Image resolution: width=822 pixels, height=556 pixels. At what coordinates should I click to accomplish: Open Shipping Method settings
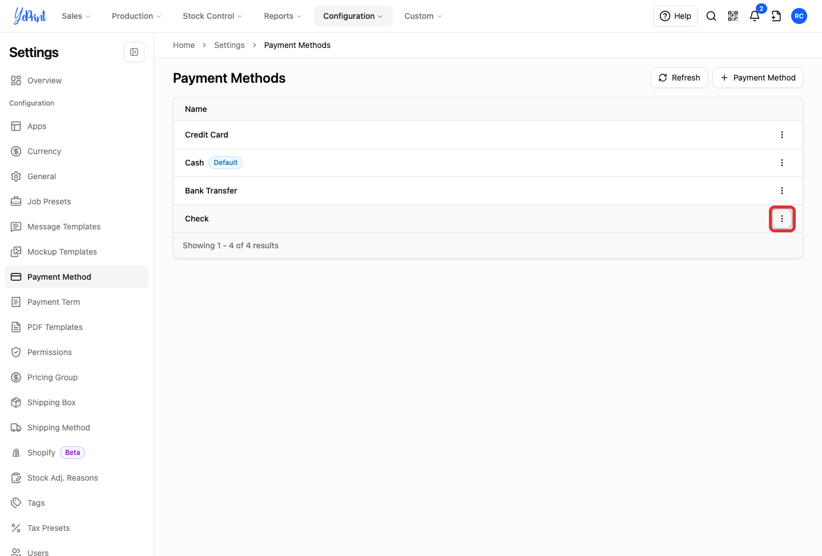[76, 428]
